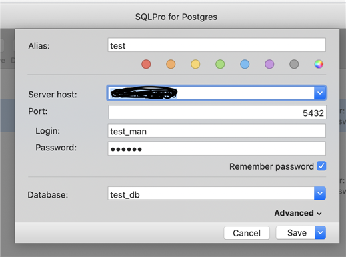Click the Cancel button
The width and height of the screenshot is (346, 257).
point(247,233)
